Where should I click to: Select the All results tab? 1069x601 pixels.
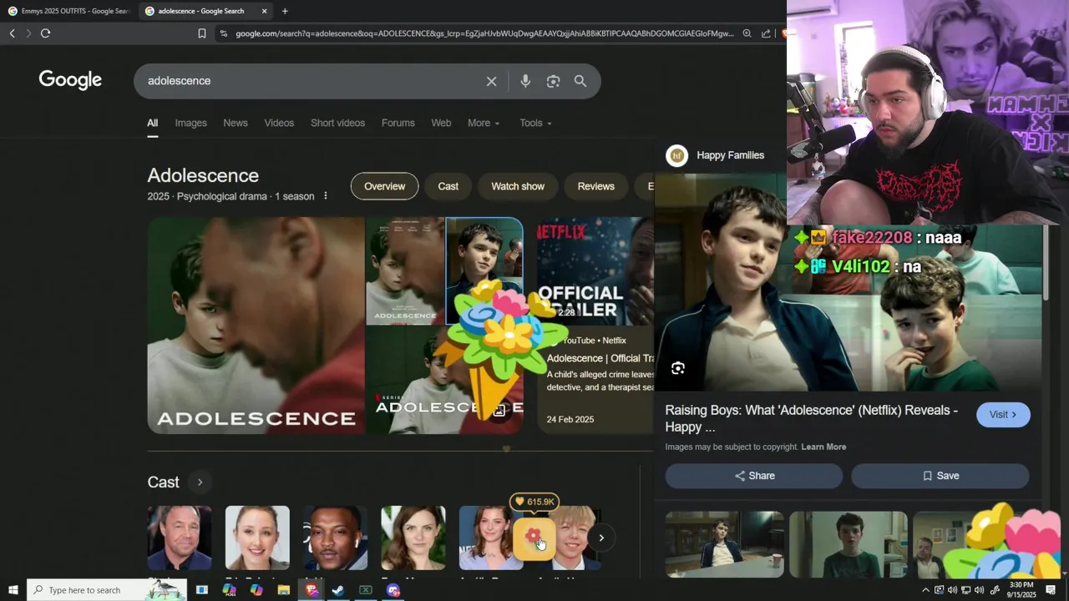(x=152, y=123)
